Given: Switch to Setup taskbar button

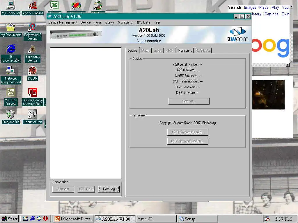Looking at the screenshot, I should tap(197, 219).
